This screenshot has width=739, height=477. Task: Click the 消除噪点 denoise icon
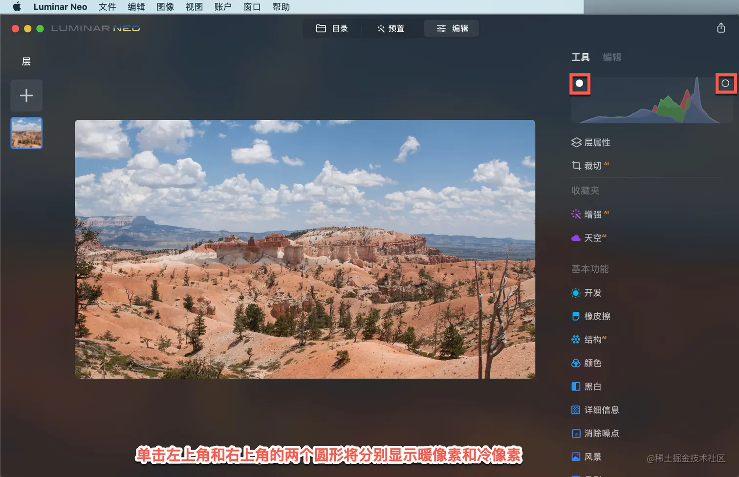pos(576,434)
